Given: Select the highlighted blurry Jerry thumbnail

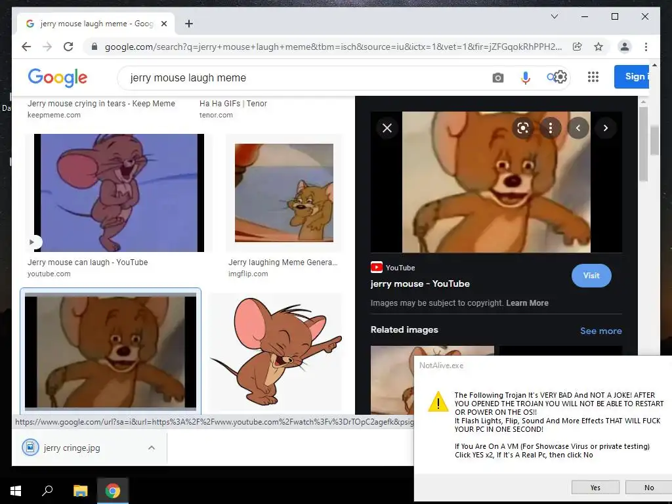Looking at the screenshot, I should pos(110,350).
